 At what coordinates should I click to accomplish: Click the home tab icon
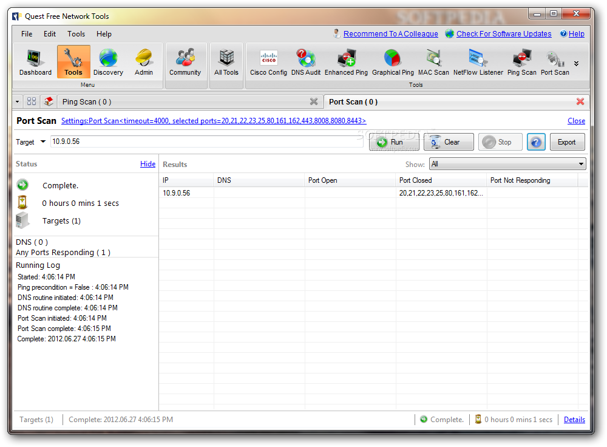tap(49, 101)
